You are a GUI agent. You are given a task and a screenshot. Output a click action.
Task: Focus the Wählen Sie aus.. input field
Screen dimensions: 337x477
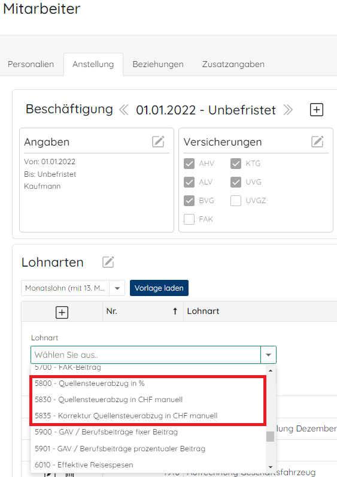146,355
